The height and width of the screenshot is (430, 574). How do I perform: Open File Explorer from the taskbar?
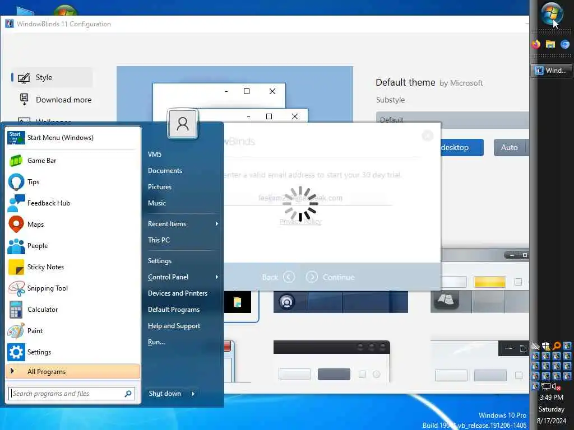point(550,44)
